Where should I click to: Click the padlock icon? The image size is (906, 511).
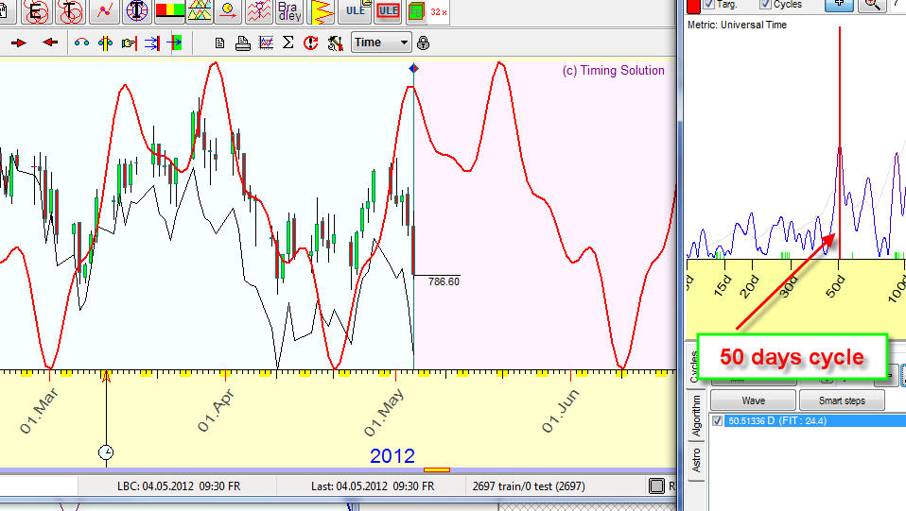click(x=423, y=43)
